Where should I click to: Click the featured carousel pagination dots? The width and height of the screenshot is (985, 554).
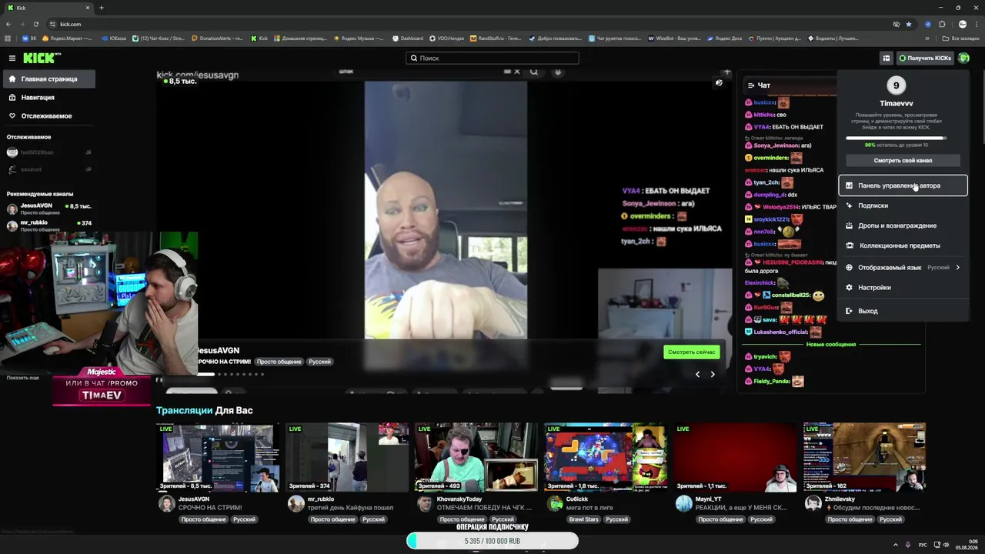[x=230, y=375]
